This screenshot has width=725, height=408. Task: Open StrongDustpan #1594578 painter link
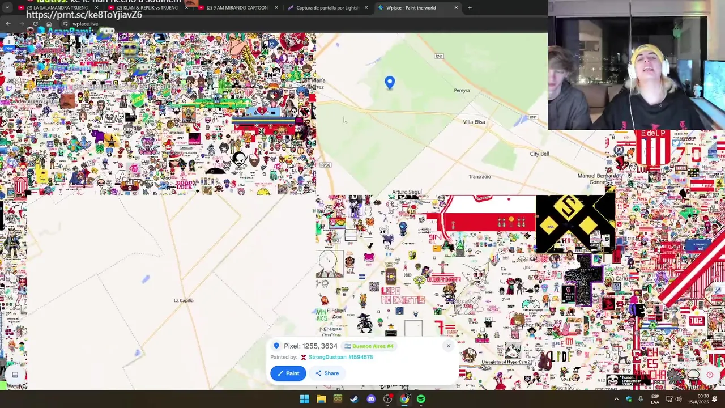340,357
